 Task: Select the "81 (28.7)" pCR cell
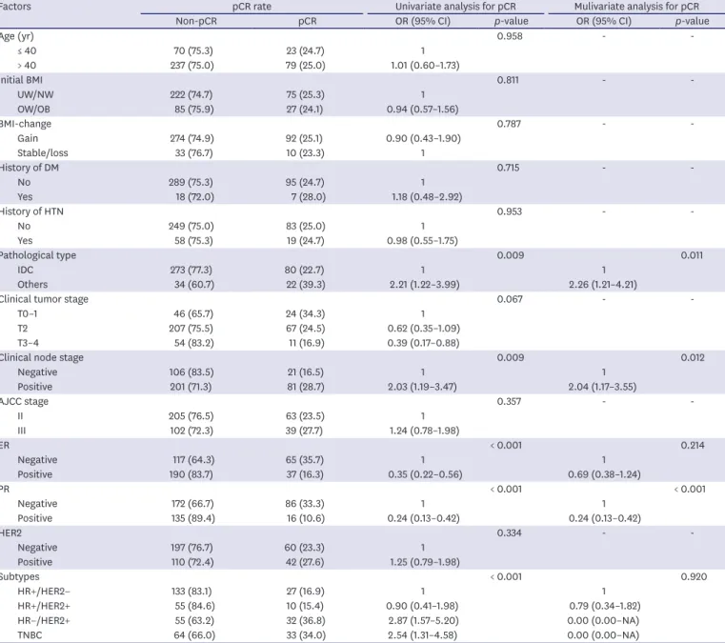306,387
